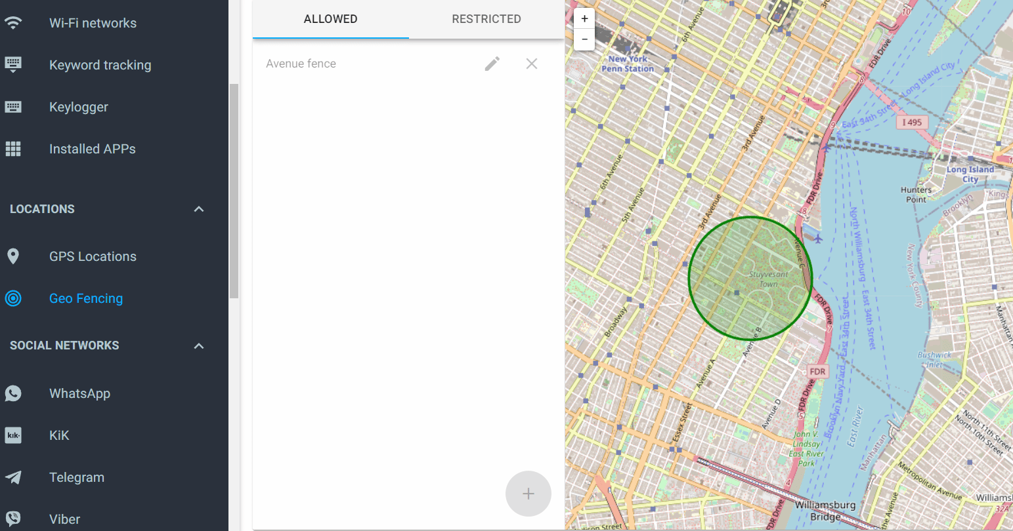Select the KiK messenger icon
The width and height of the screenshot is (1013, 531).
pos(13,435)
